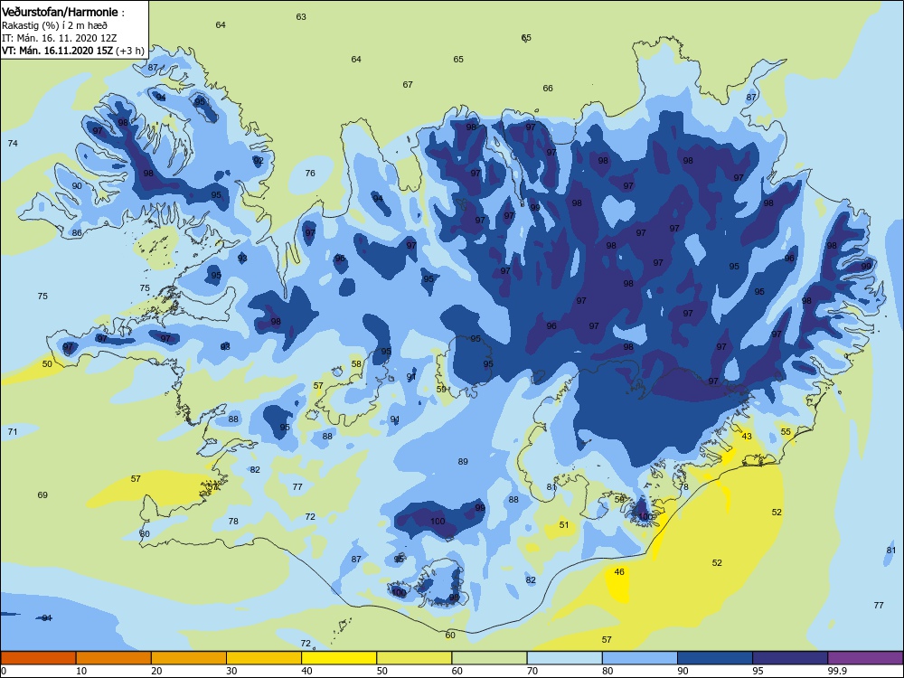
Task: Select the 30–40 golden-yellow legend swatch
Action: click(x=264, y=658)
